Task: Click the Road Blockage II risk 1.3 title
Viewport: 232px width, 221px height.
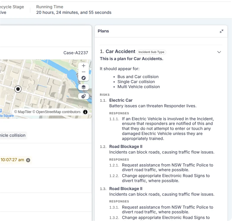Action: tap(126, 189)
